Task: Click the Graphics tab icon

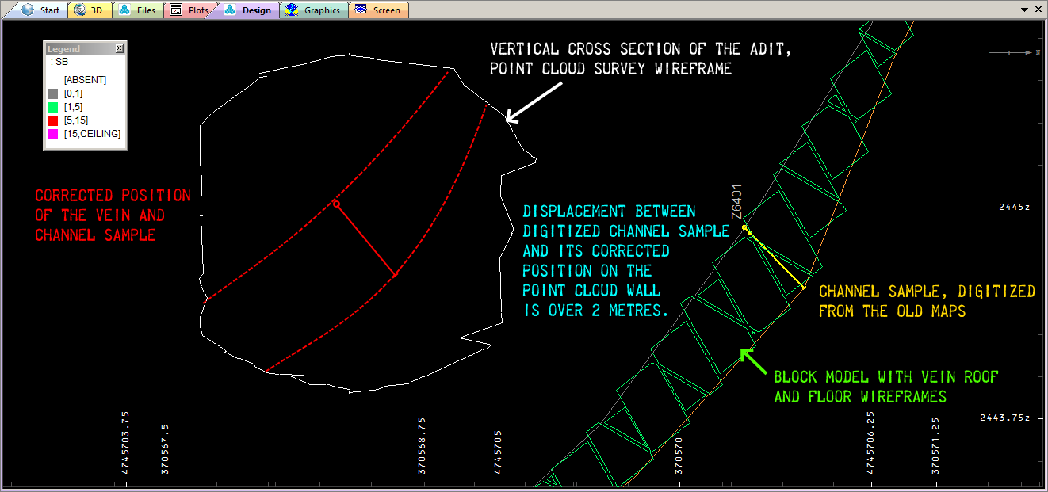Action: [292, 10]
